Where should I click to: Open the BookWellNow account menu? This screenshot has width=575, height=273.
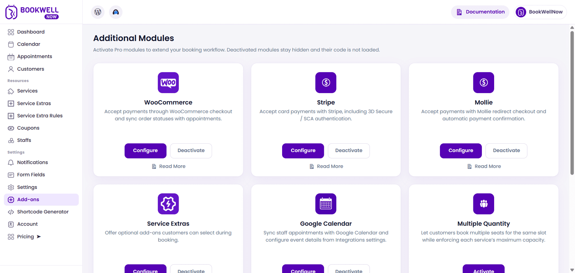click(x=540, y=12)
